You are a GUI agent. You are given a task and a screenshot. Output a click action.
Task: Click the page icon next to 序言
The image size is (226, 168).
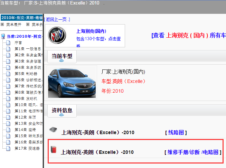(x=8, y=43)
